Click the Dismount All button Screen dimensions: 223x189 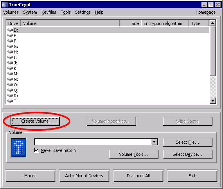click(138, 176)
